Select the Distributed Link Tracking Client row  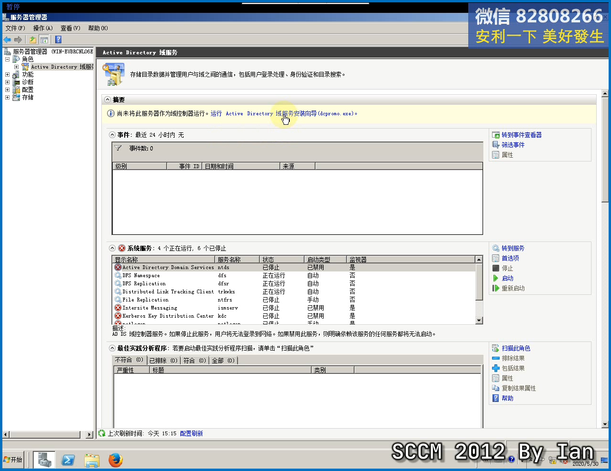click(294, 292)
